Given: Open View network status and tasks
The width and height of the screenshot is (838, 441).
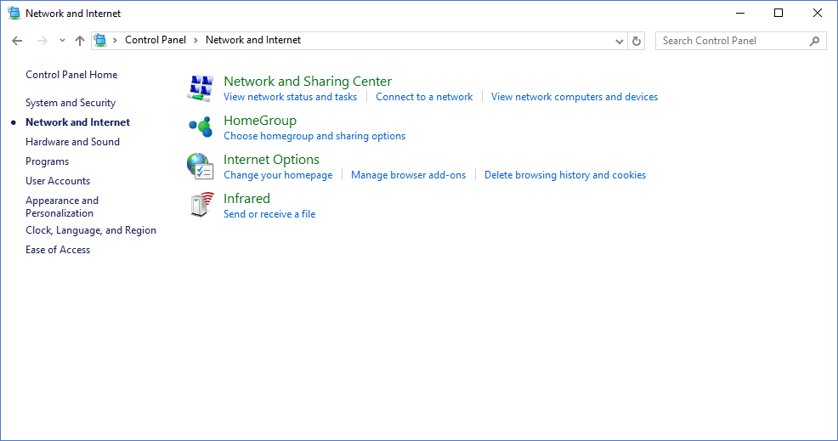Looking at the screenshot, I should 290,97.
